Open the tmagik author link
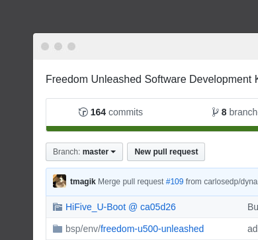 coord(83,182)
